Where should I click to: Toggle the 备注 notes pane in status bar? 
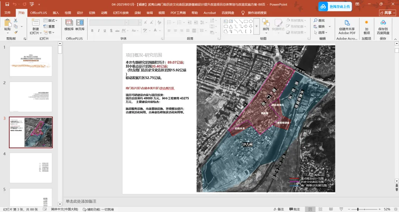pos(278,209)
